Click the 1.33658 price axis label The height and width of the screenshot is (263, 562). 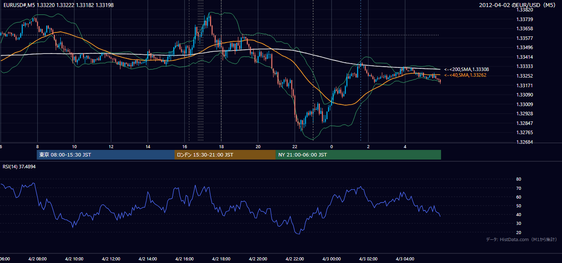(x=525, y=28)
